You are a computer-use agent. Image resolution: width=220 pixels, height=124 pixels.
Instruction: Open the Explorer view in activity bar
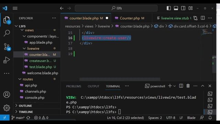click(x=7, y=20)
